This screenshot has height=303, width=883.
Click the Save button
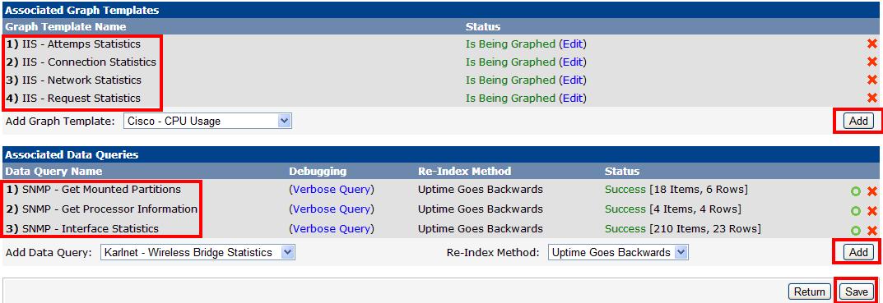coord(857,292)
